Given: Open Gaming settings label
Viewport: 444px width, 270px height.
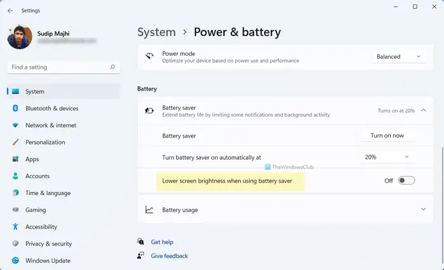Looking at the screenshot, I should (x=36, y=210).
